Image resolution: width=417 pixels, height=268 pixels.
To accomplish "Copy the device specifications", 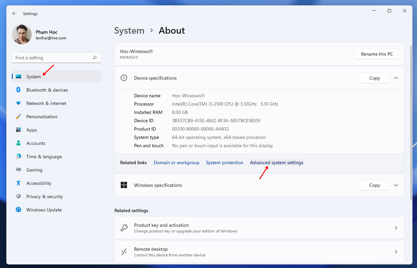I will [374, 78].
